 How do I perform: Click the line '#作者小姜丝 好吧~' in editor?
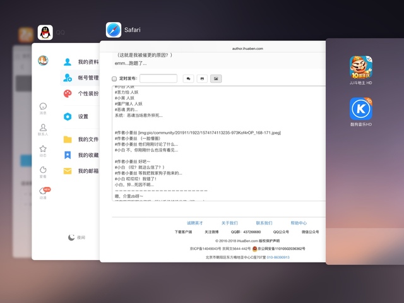pyautogui.click(x=133, y=162)
